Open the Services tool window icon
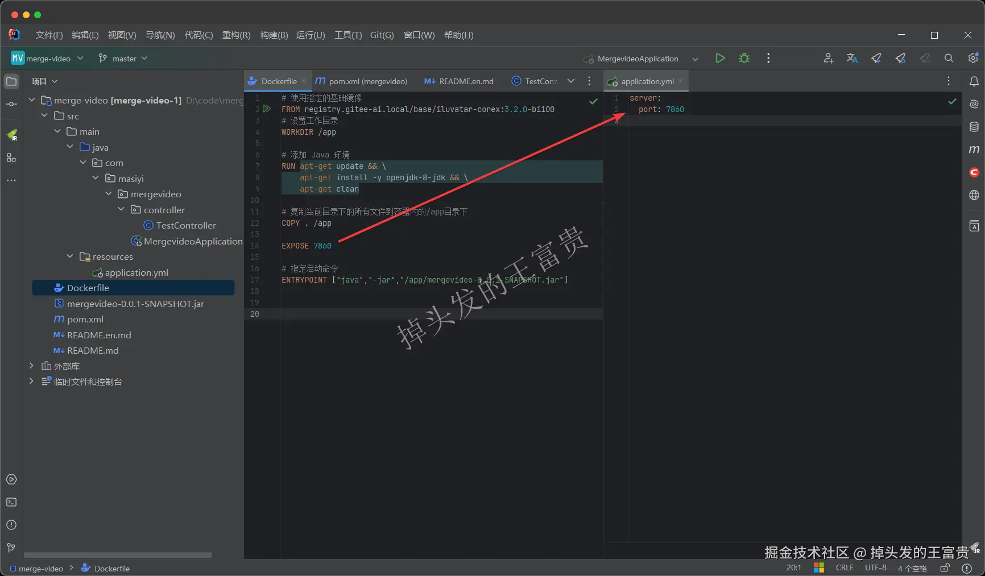The width and height of the screenshot is (985, 576). (11, 479)
